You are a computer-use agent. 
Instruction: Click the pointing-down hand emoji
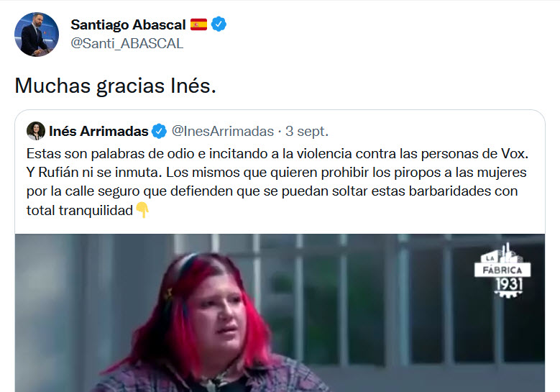click(x=142, y=210)
